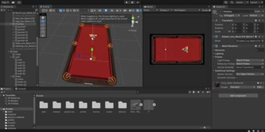The width and height of the screenshot is (265, 132).
Task: Select the Pockets object in the Hierarchy
Action: [19, 24]
